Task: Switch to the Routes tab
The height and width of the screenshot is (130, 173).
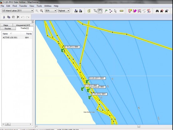Action: pyautogui.click(x=8, y=29)
